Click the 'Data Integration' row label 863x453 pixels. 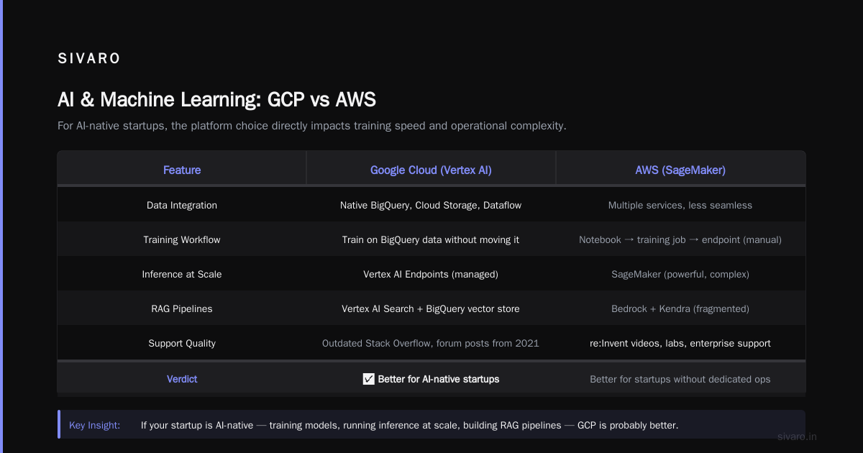182,206
